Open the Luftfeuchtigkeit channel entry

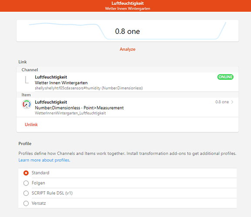pyautogui.click(x=127, y=82)
